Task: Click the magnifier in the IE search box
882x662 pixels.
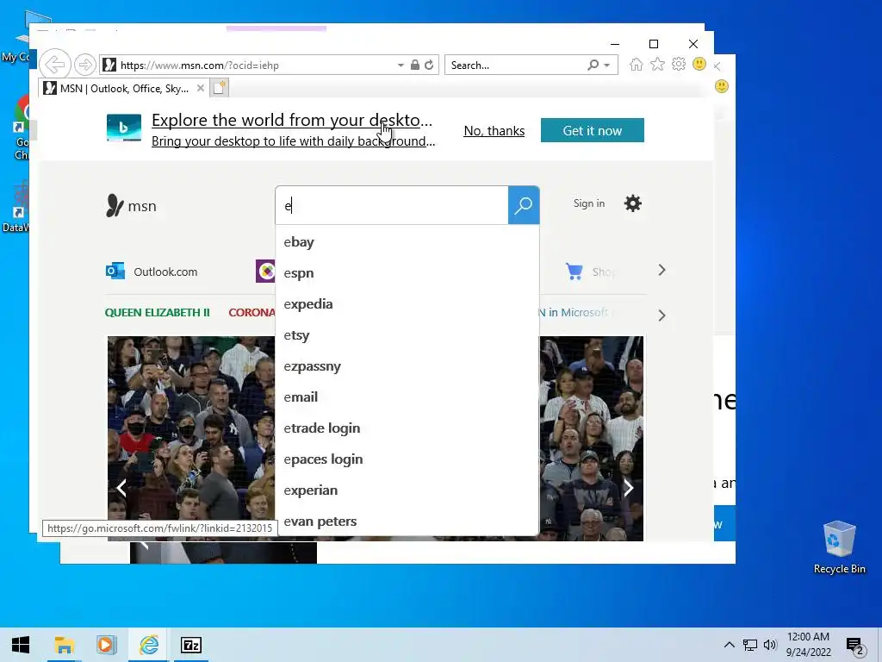Action: 593,65
